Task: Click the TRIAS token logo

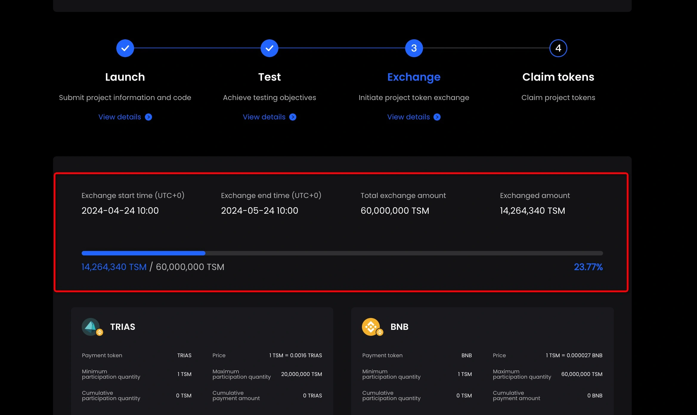Action: point(91,327)
